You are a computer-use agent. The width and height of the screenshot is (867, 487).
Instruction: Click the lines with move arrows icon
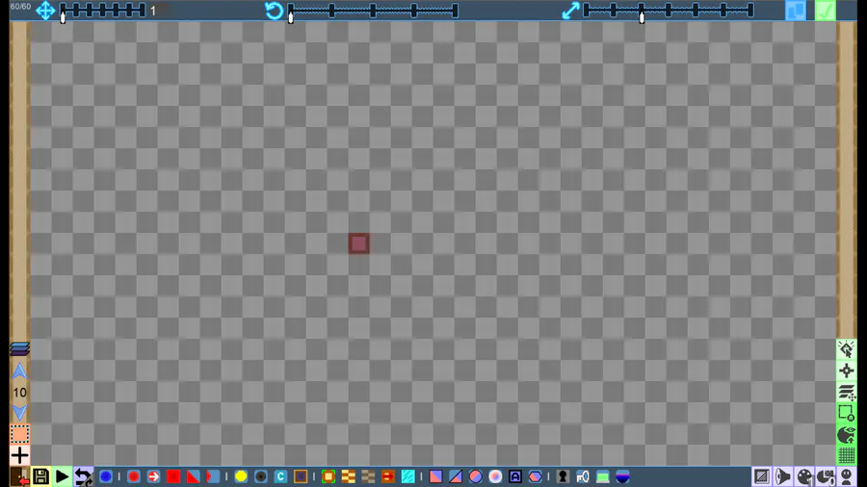point(847,392)
